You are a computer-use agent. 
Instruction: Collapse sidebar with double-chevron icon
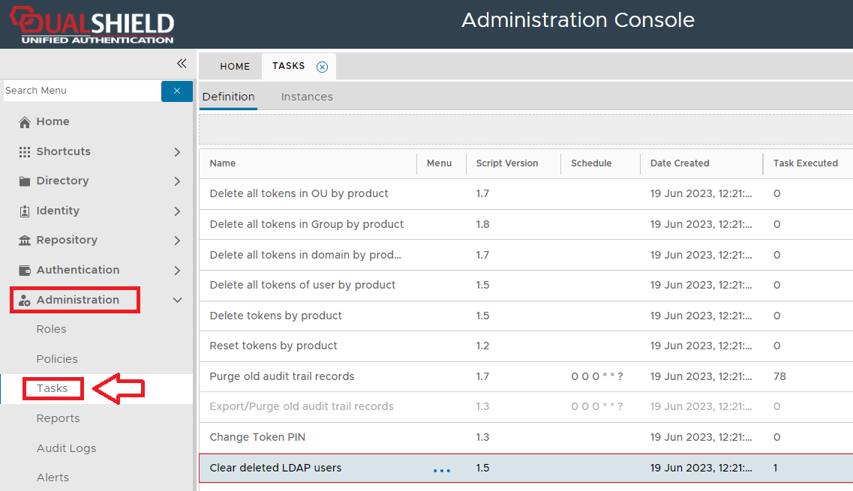pyautogui.click(x=182, y=64)
